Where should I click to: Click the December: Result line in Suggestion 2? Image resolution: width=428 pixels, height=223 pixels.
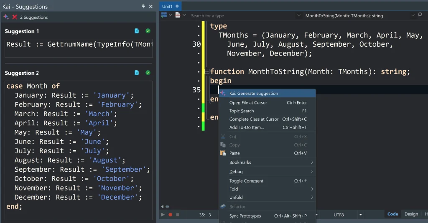click(x=78, y=198)
